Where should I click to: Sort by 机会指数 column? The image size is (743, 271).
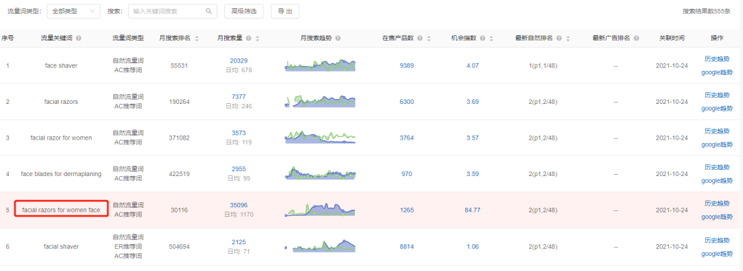[491, 39]
